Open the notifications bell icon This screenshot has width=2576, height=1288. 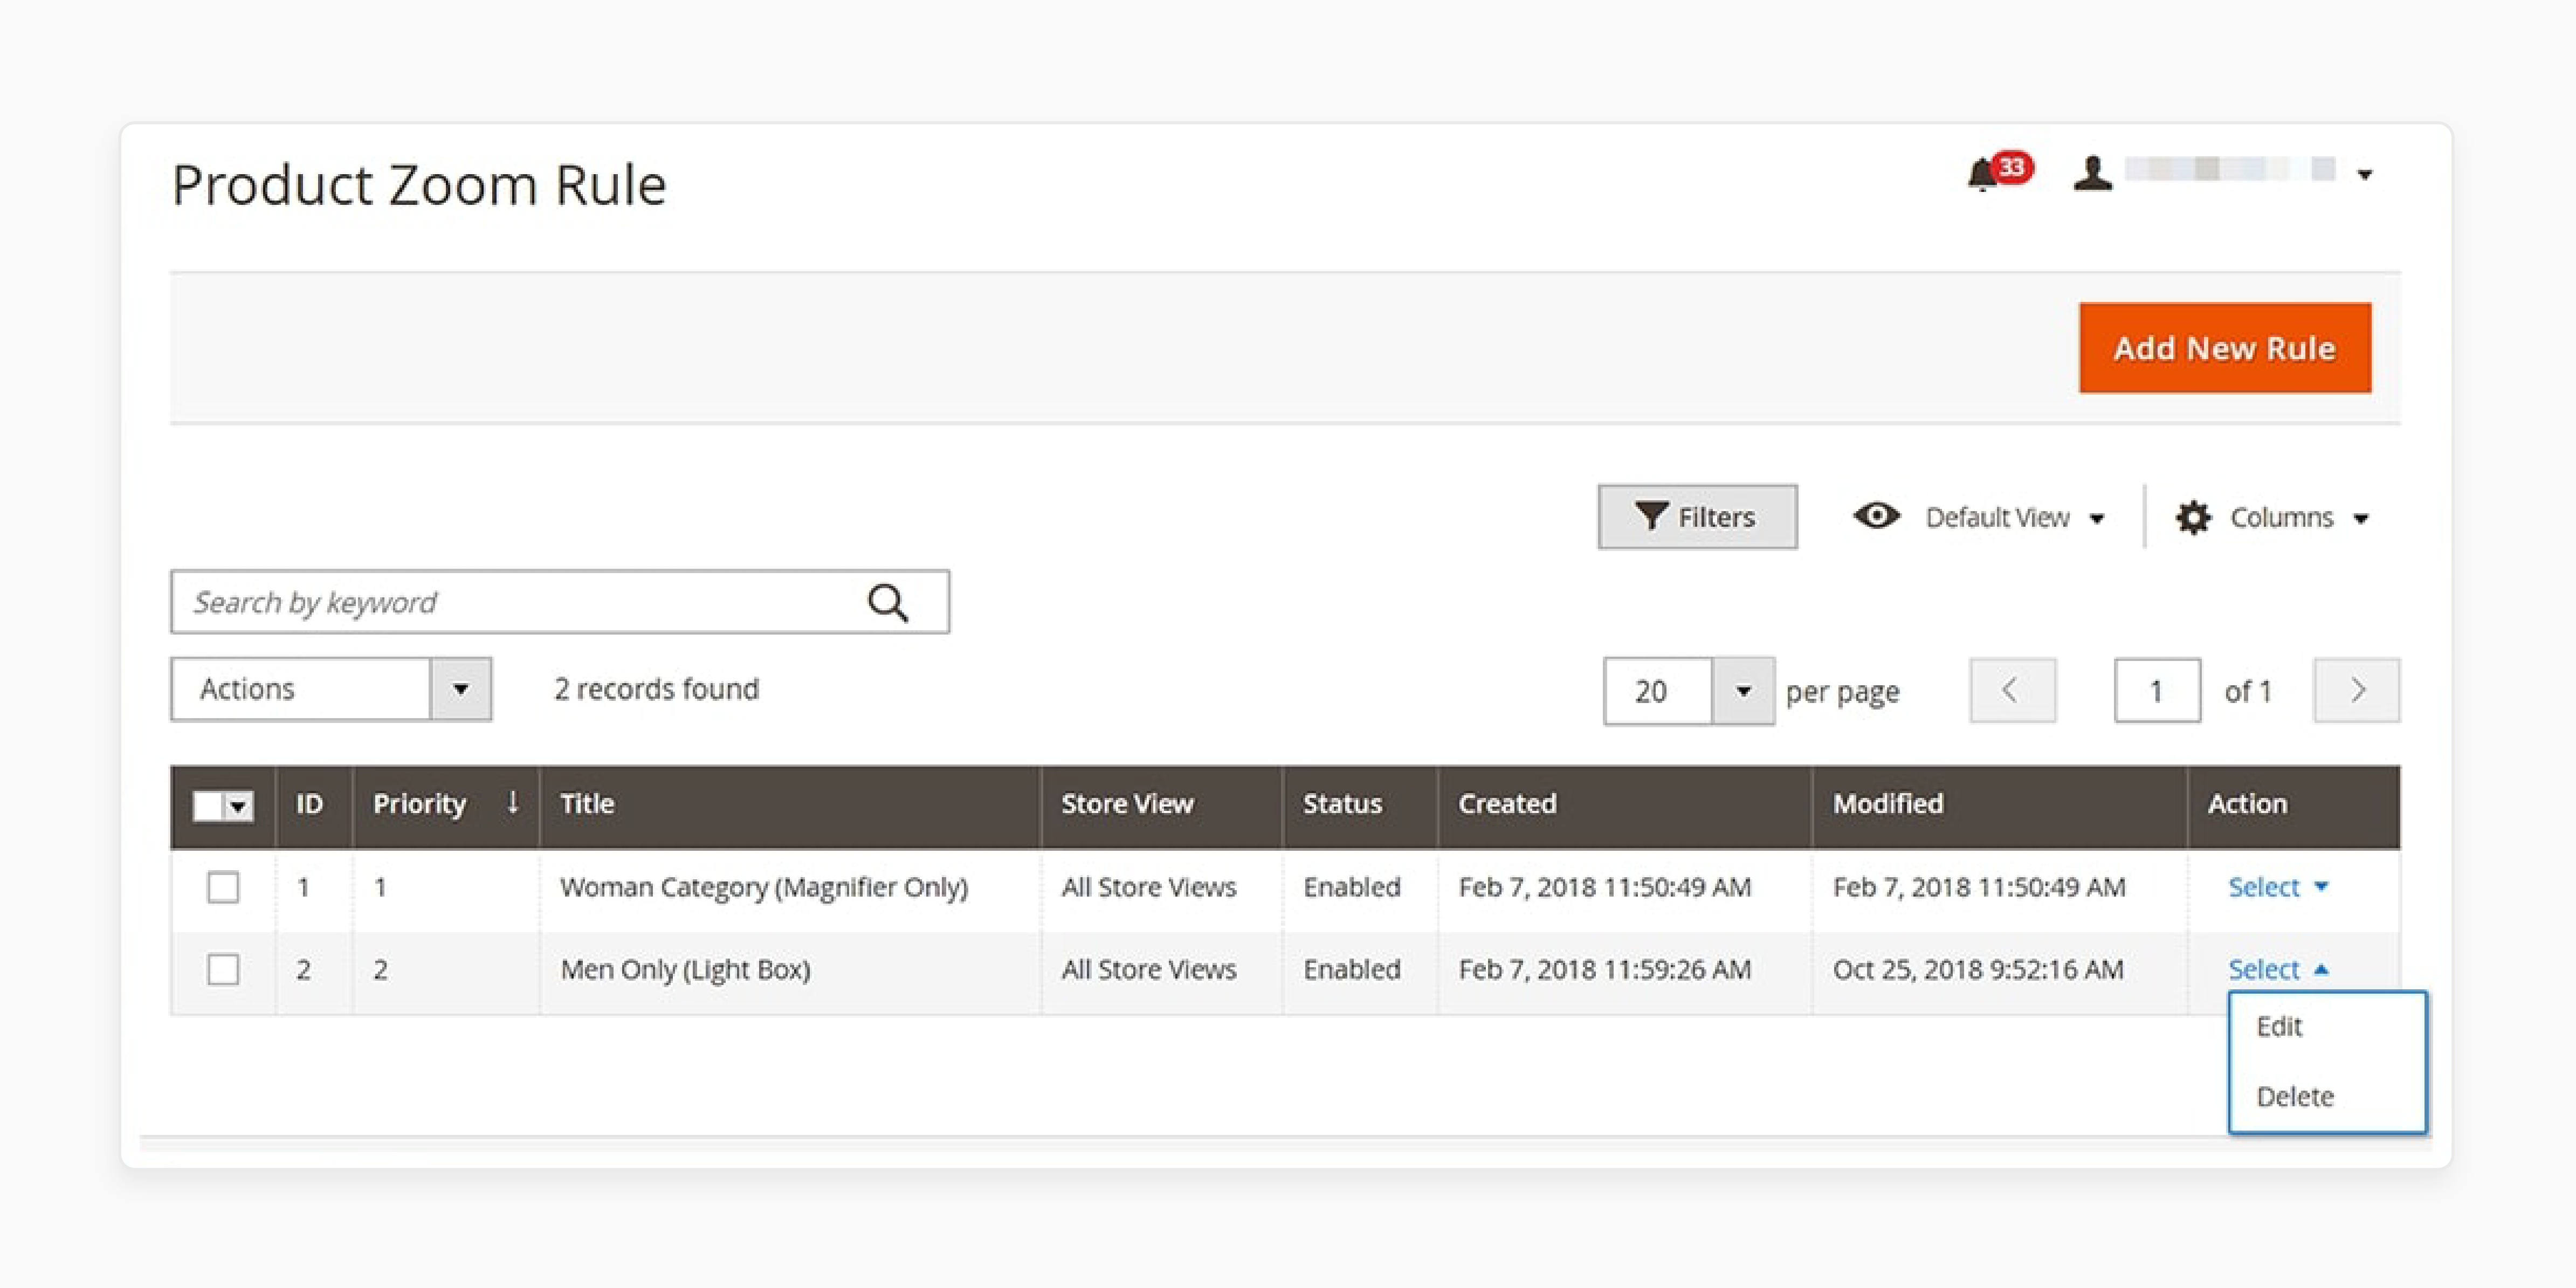(x=1982, y=175)
